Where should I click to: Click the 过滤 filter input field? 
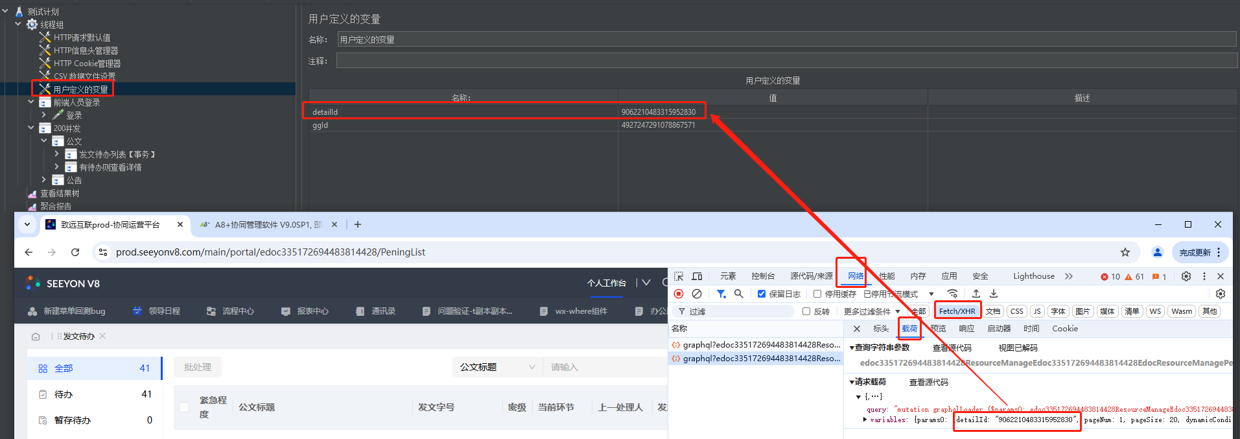739,311
